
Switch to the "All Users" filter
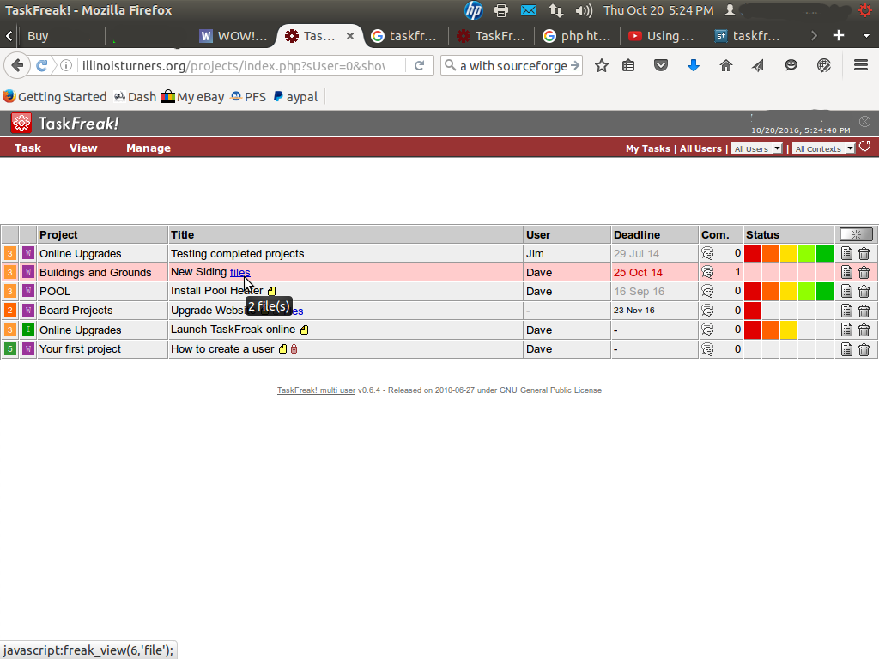pyautogui.click(x=700, y=148)
